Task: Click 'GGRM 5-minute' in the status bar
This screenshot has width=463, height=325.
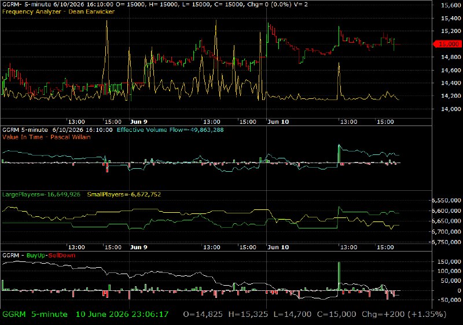Action: (35, 315)
